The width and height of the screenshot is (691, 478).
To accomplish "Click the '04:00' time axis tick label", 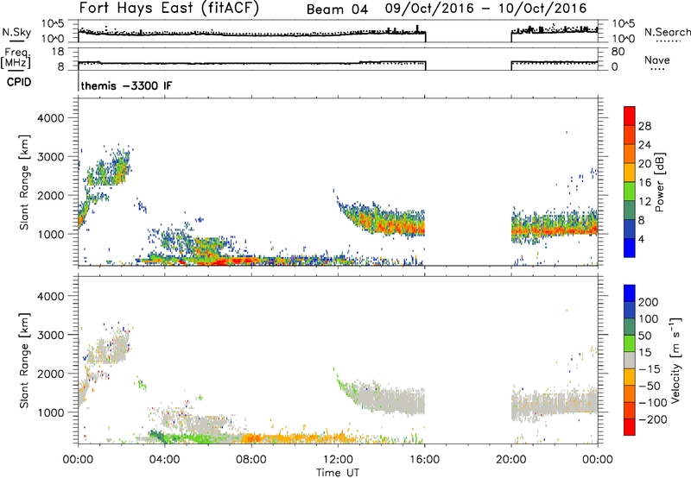I will (164, 460).
